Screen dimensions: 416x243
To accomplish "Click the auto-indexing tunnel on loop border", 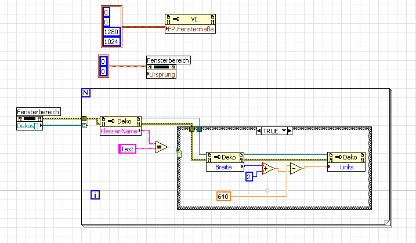I will 84,125.
